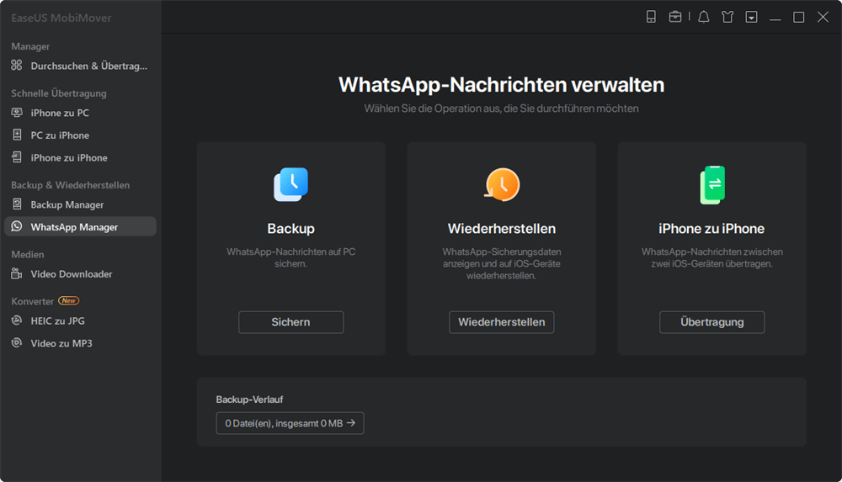Viewport: 842px width, 482px height.
Task: Maximize the MobiMover window
Action: [798, 17]
